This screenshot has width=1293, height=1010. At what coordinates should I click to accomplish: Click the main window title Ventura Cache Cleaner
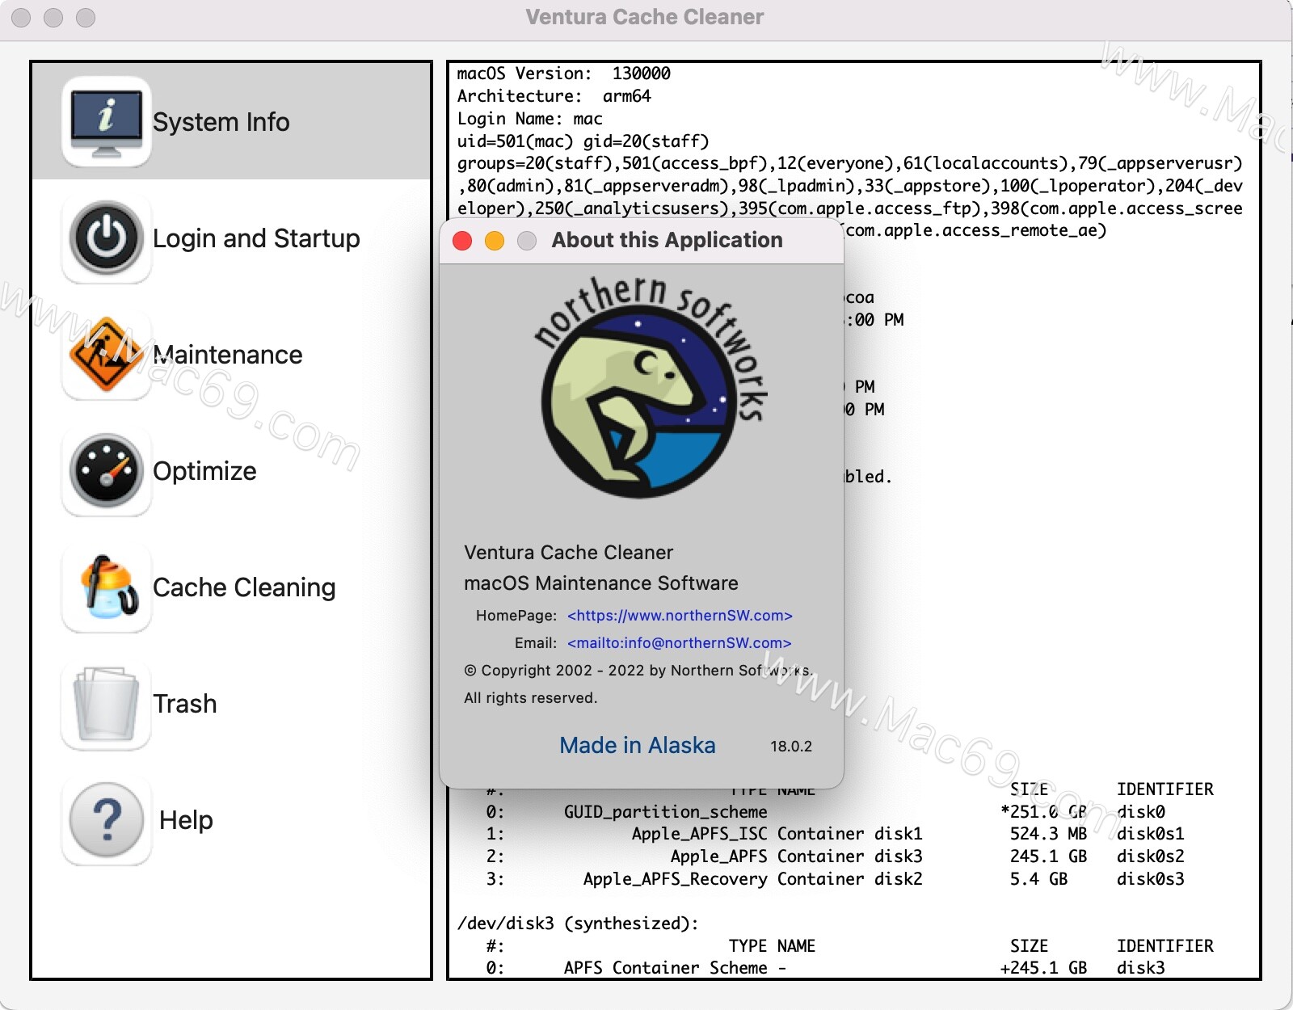644,17
